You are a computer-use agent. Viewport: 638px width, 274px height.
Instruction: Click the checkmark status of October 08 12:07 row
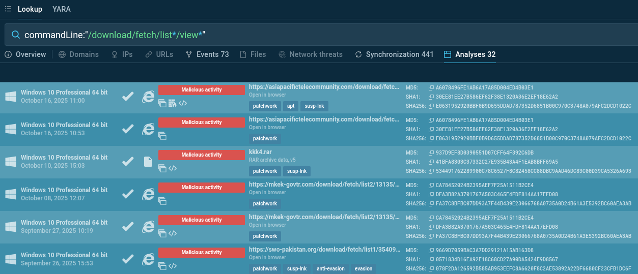(x=128, y=194)
